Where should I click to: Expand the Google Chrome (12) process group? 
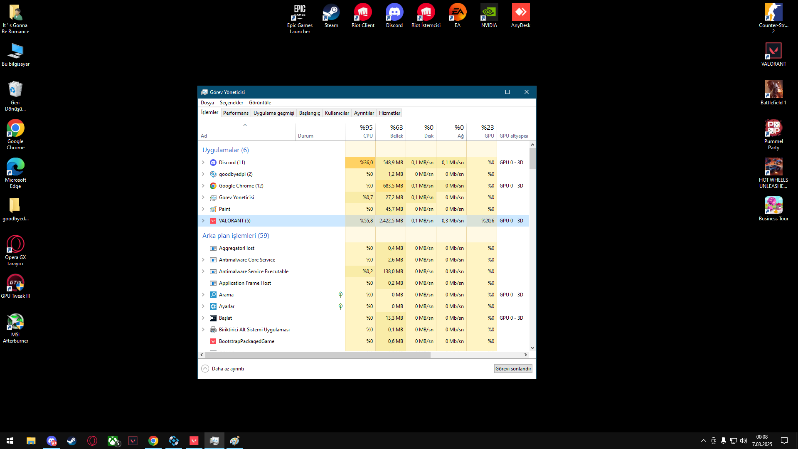pos(203,186)
